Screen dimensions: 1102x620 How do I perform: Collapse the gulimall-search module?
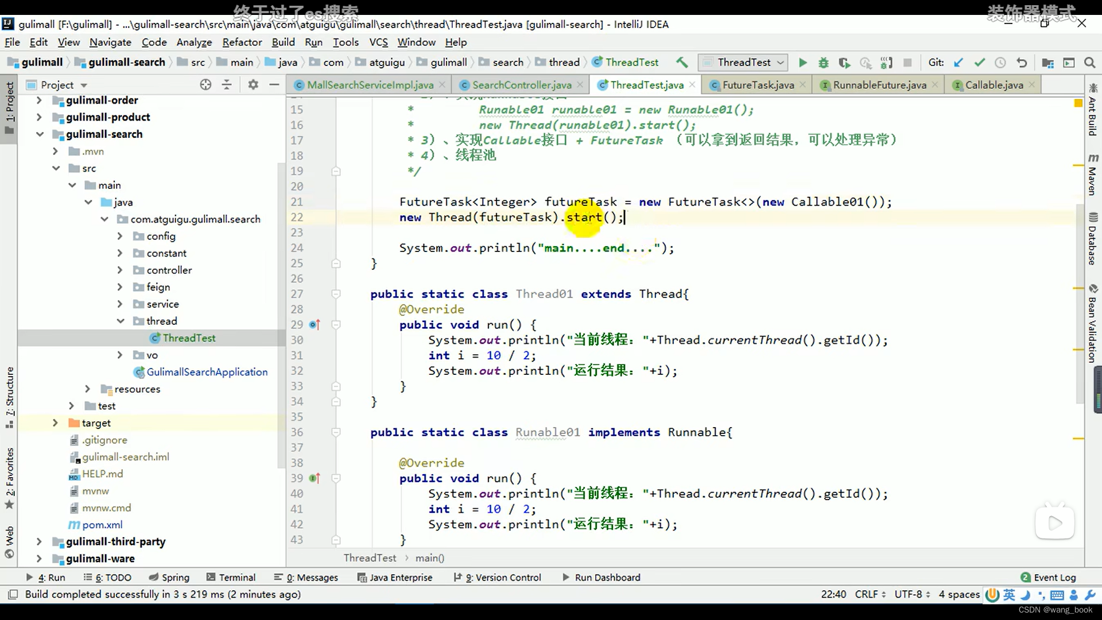(39, 134)
